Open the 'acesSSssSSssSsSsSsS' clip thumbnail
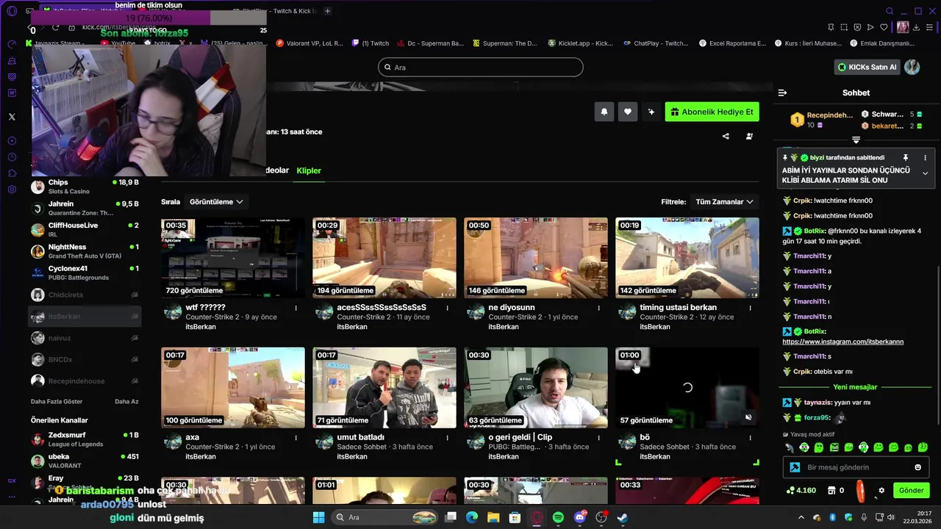 pos(384,258)
